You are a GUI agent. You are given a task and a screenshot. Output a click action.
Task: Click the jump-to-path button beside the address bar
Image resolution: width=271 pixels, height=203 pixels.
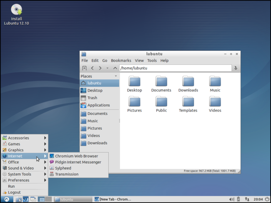tap(236, 68)
